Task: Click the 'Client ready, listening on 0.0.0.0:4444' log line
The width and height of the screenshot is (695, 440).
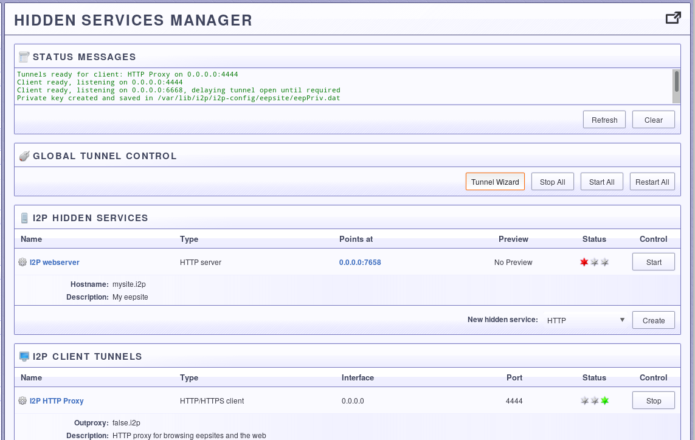Action: pyautogui.click(x=100, y=83)
